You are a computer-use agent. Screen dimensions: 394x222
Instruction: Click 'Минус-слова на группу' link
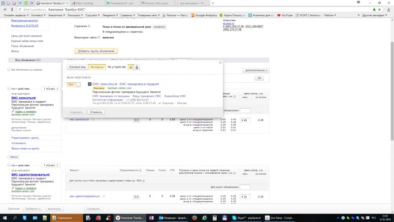(x=26, y=148)
